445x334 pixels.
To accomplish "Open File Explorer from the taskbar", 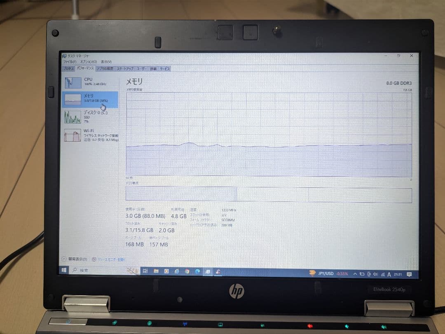I will [x=155, y=271].
